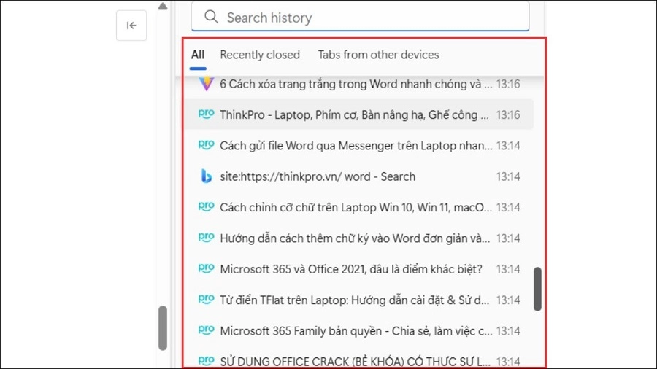
Task: Click the magnifier icon in search box
Action: click(x=211, y=18)
